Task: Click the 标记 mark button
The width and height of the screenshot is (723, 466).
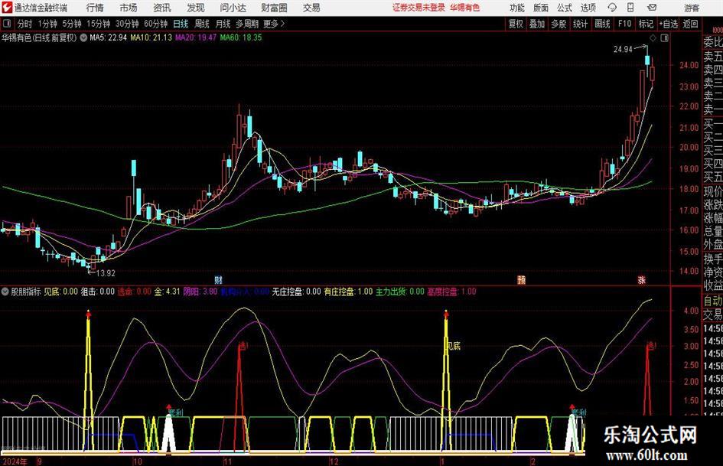Action: (x=646, y=24)
